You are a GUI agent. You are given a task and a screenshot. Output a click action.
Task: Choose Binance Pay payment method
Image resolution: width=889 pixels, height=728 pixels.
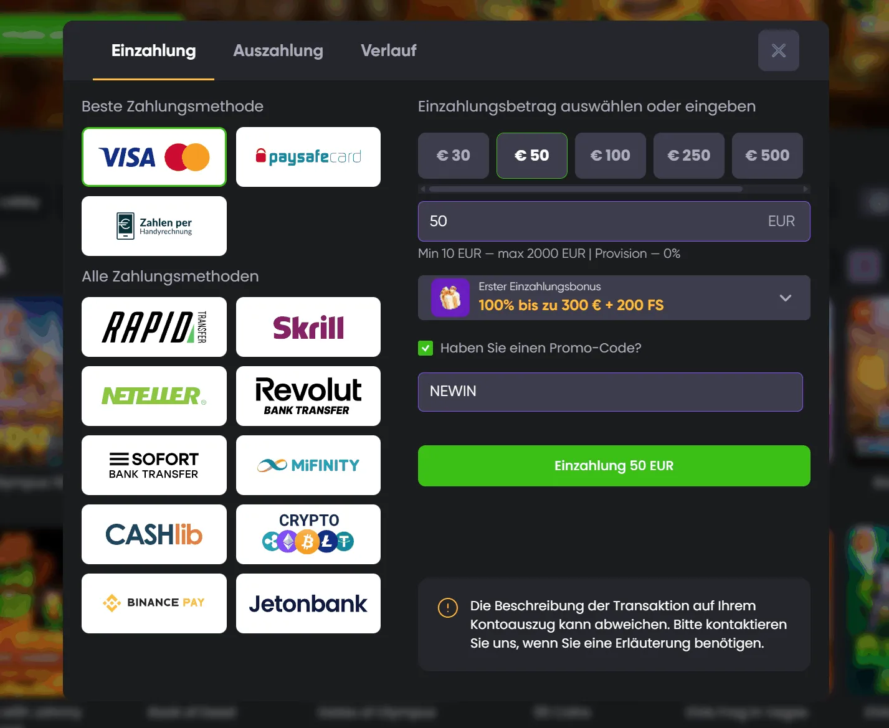pyautogui.click(x=154, y=603)
